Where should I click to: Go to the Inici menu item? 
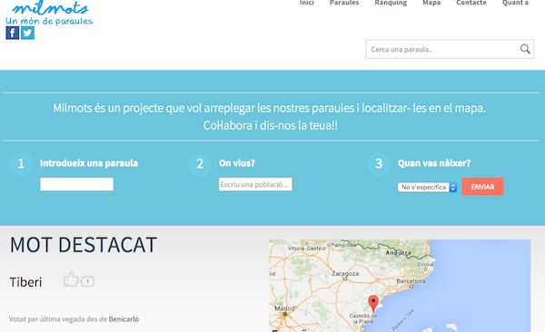coord(307,3)
